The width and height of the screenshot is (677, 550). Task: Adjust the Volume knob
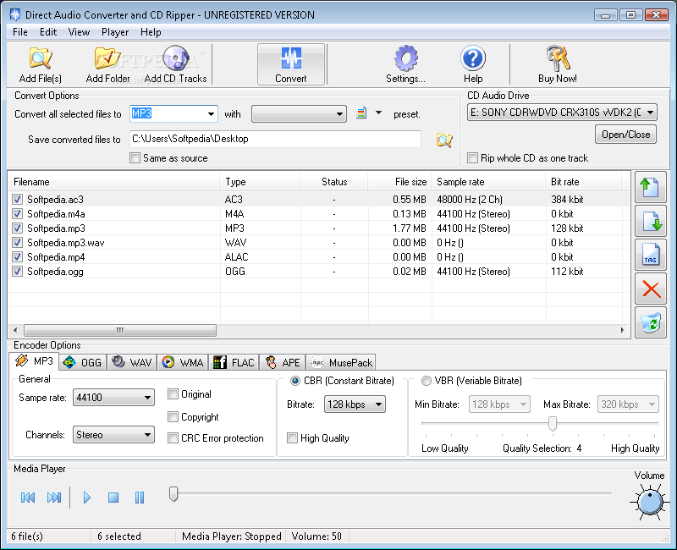650,503
